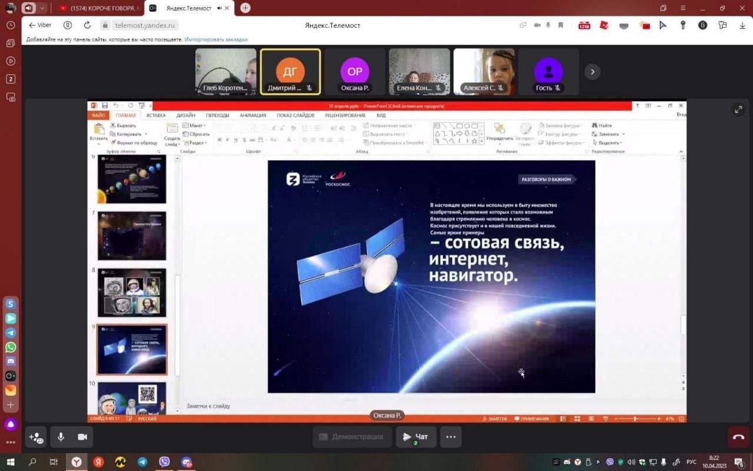Image resolution: width=753 pixels, height=471 pixels.
Task: Expand shared screen to fullscreen
Action: pyautogui.click(x=738, y=110)
